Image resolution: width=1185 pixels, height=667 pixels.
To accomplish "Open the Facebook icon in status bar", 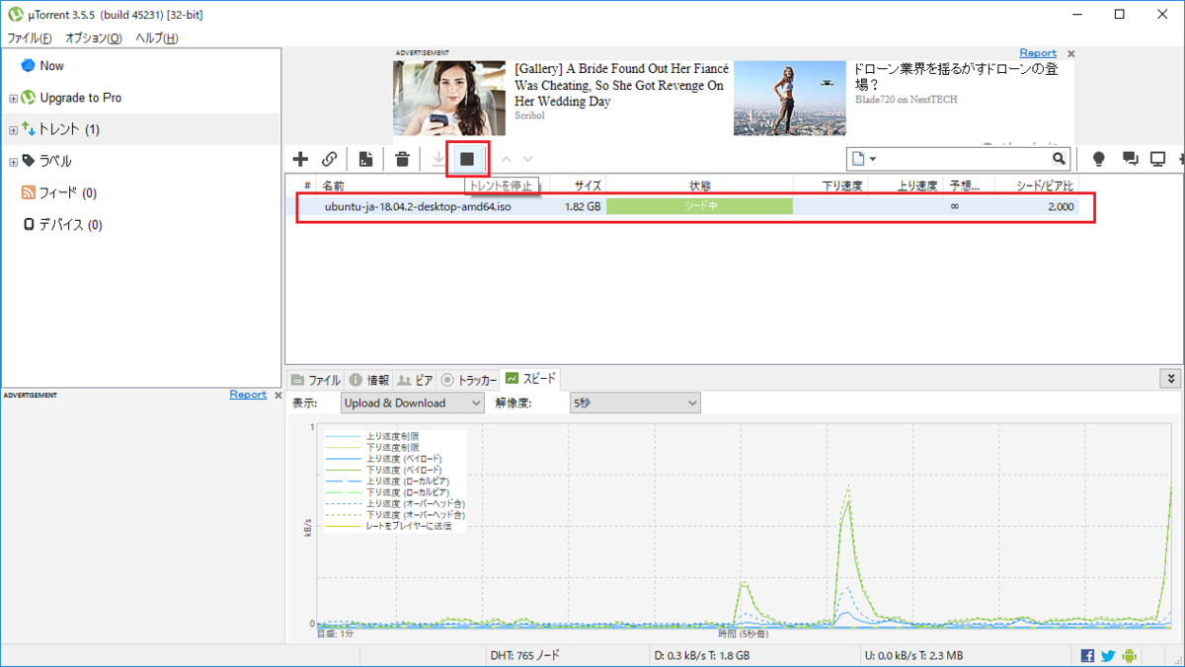I will 1087,656.
